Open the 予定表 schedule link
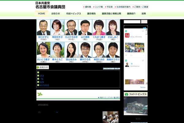The height and width of the screenshot is (123, 184). point(109,7)
